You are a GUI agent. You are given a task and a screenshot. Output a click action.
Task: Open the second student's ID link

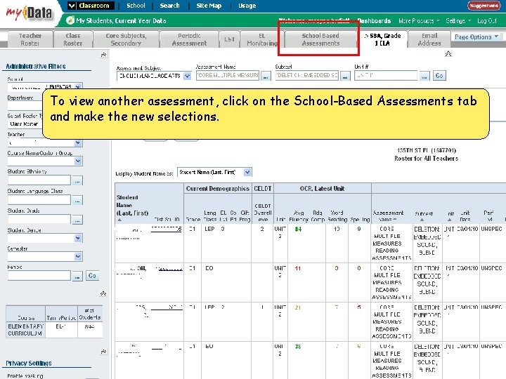(x=170, y=268)
